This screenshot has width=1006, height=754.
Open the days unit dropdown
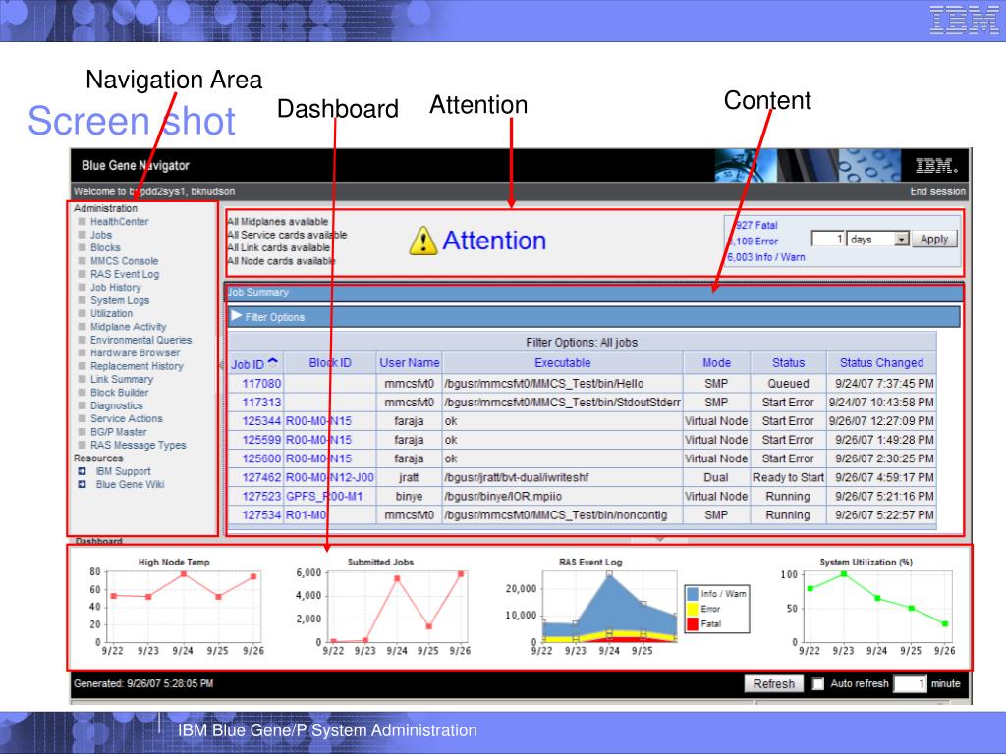pyautogui.click(x=902, y=240)
